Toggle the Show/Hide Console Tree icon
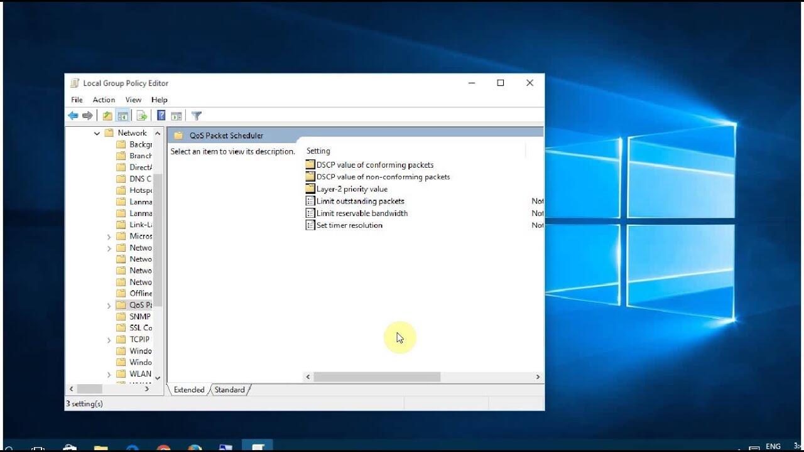The width and height of the screenshot is (804, 452). 123,116
